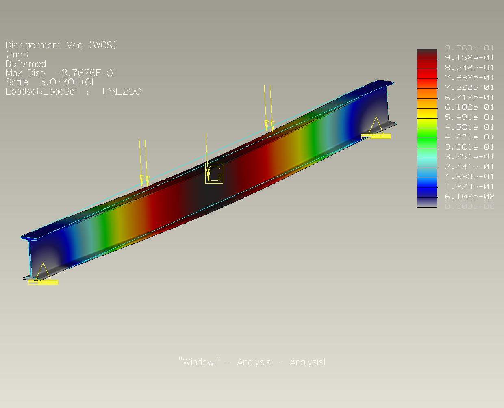Screen dimensions: 504x408
Task: Click the legend value 8.542e-01
Action: 470,68
